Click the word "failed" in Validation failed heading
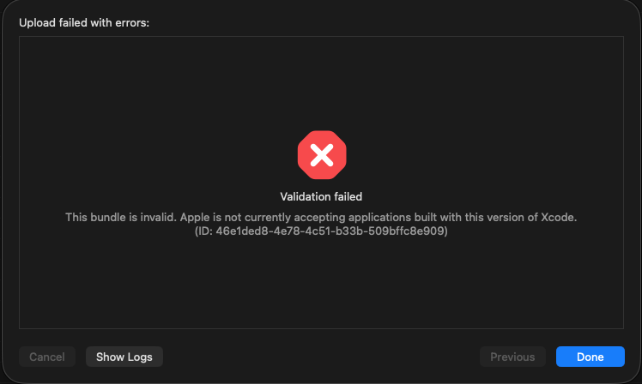The width and height of the screenshot is (642, 384). coord(348,196)
